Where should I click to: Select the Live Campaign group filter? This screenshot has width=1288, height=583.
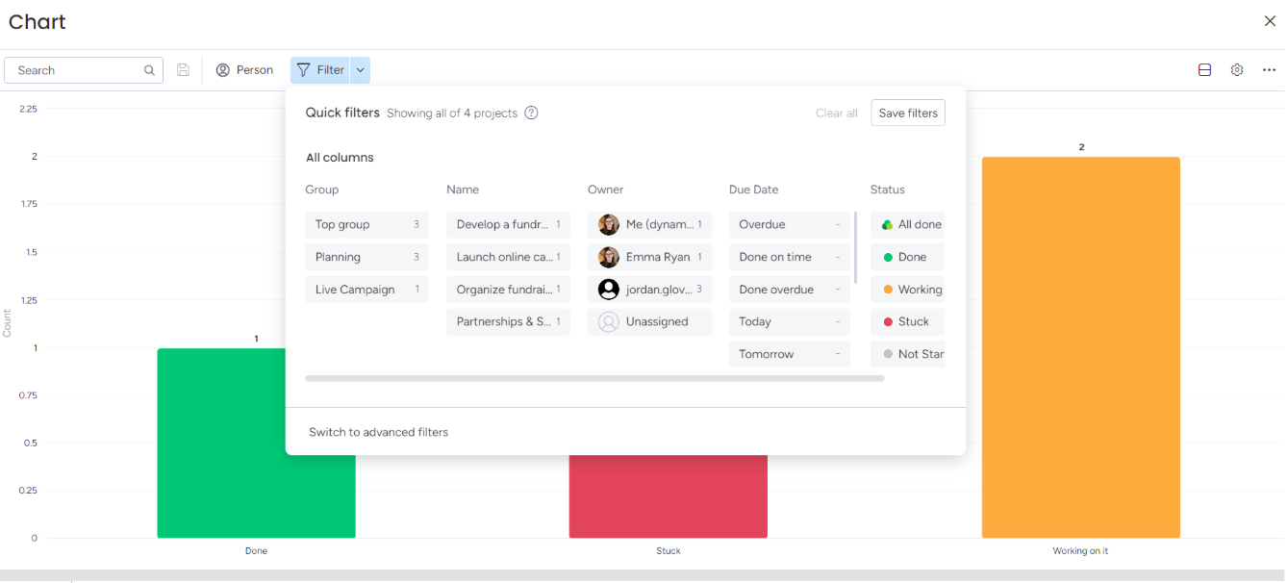point(366,290)
